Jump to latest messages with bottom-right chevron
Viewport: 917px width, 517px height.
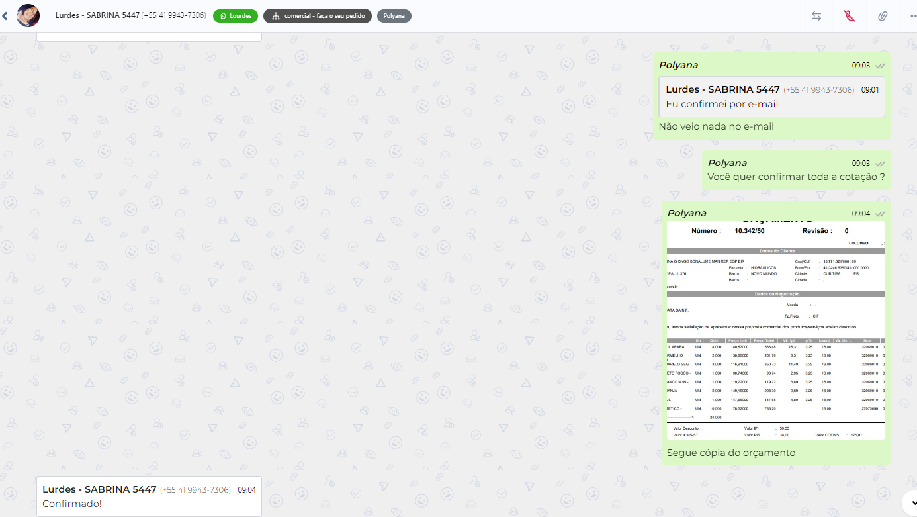tap(911, 501)
